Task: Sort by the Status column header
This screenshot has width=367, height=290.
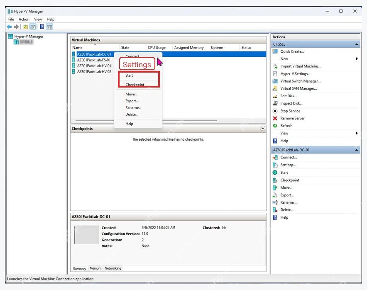Action: (253, 48)
